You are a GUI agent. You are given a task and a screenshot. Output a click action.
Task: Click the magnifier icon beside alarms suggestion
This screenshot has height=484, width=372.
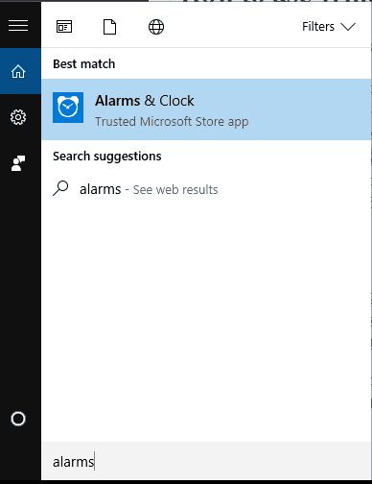(x=60, y=188)
